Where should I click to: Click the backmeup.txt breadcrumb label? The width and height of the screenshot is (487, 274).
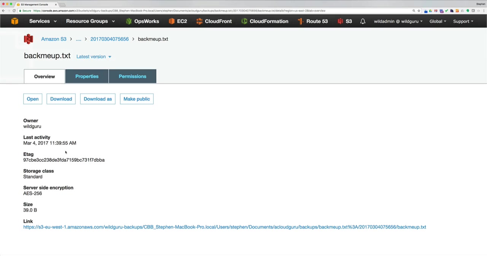pos(153,39)
